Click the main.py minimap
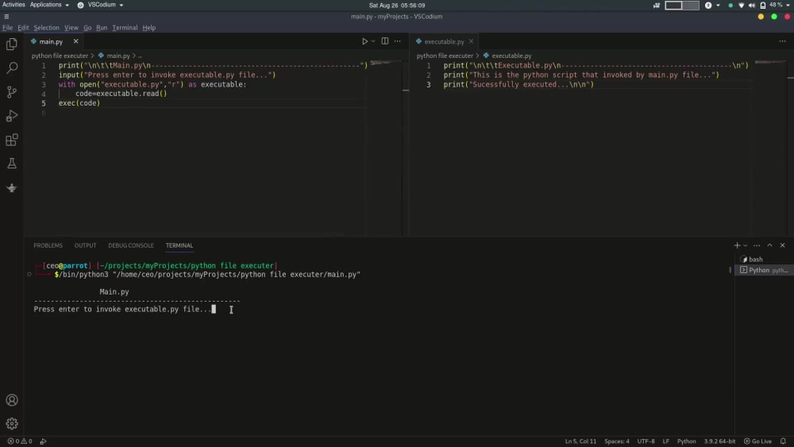This screenshot has width=794, height=447. pos(384,63)
